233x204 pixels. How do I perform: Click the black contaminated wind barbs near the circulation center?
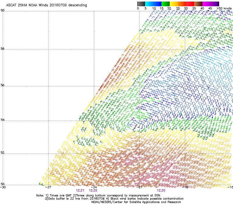(x=137, y=127)
